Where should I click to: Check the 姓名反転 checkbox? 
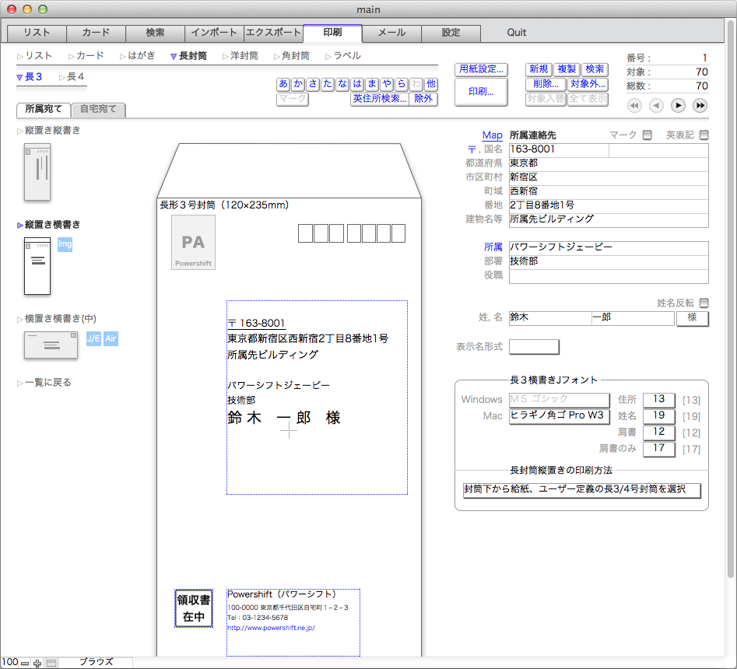point(704,303)
